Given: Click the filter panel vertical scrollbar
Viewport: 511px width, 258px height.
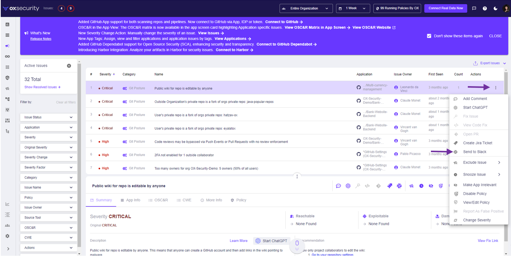Looking at the screenshot, I should pyautogui.click(x=79, y=149).
